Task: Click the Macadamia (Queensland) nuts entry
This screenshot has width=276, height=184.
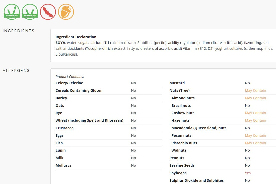Action: coord(199,128)
